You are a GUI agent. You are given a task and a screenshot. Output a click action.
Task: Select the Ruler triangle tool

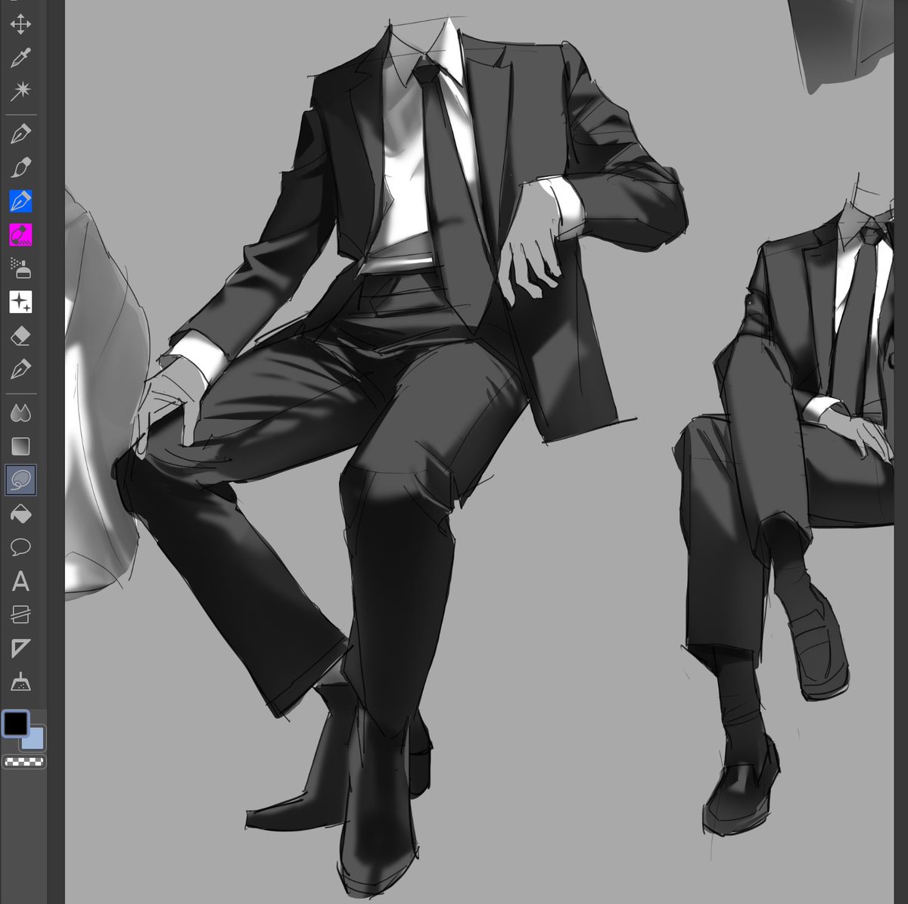(x=20, y=648)
